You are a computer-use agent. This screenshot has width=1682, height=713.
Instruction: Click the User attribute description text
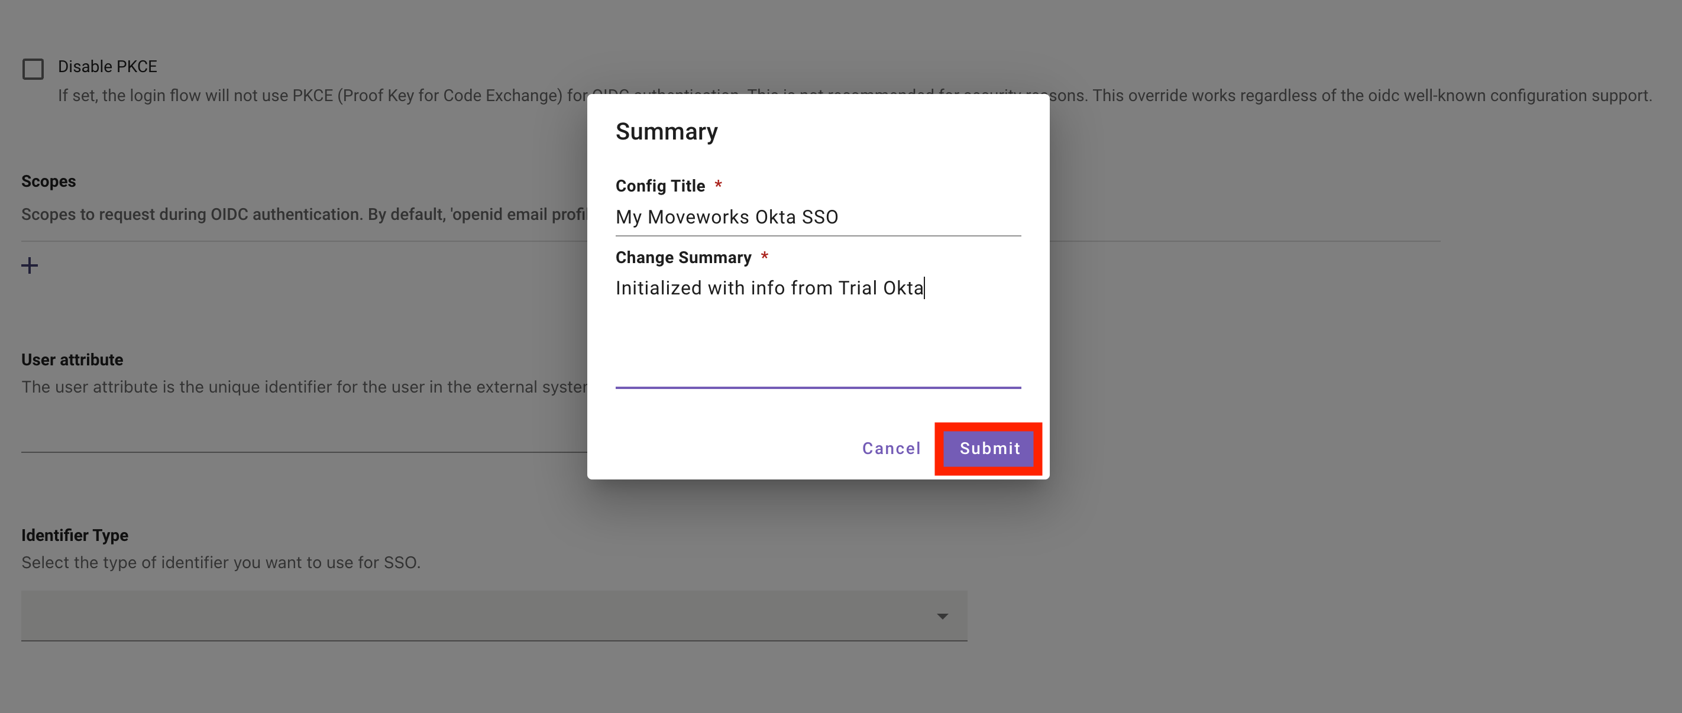[x=300, y=387]
